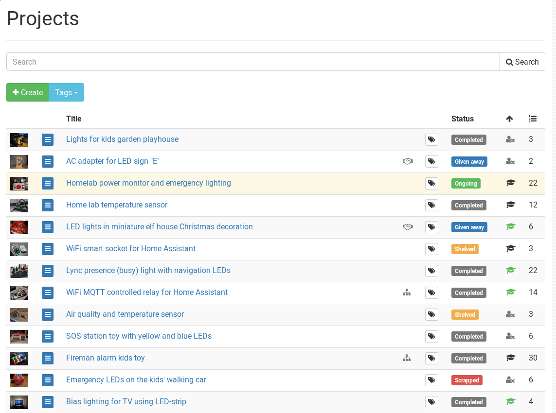The width and height of the screenshot is (556, 413).
Task: Click the green graduation cap on Lync presence row
Action: (x=510, y=271)
